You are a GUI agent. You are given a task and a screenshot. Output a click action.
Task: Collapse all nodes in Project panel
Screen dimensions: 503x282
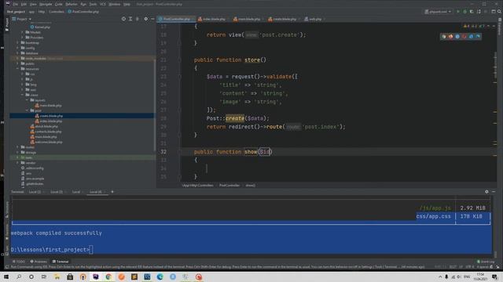tap(138, 19)
